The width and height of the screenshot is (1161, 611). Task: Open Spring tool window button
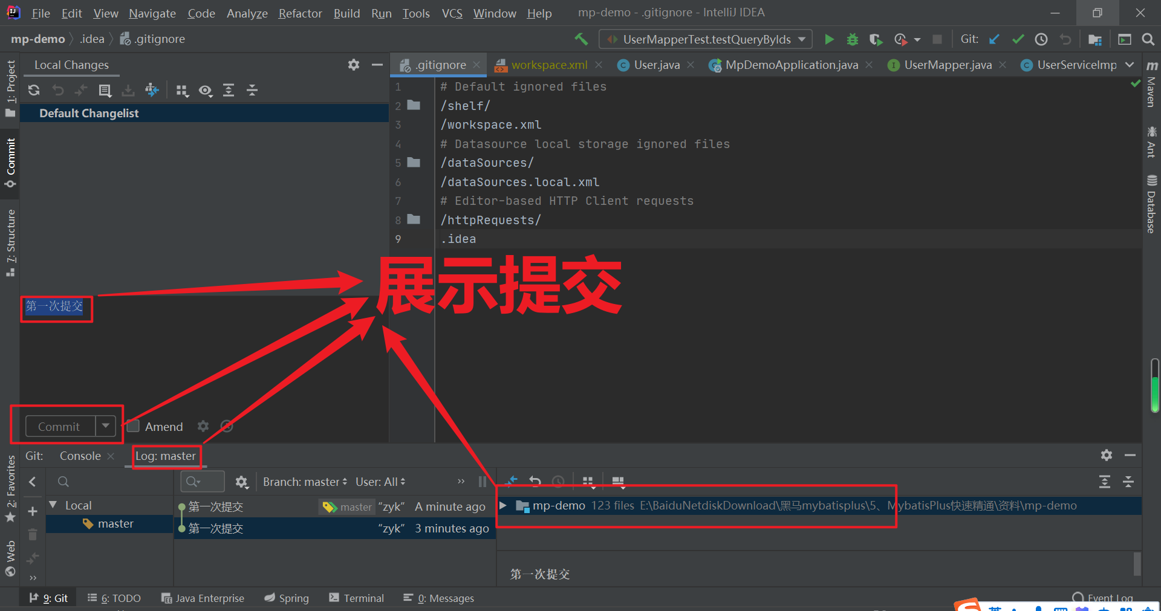click(x=287, y=598)
